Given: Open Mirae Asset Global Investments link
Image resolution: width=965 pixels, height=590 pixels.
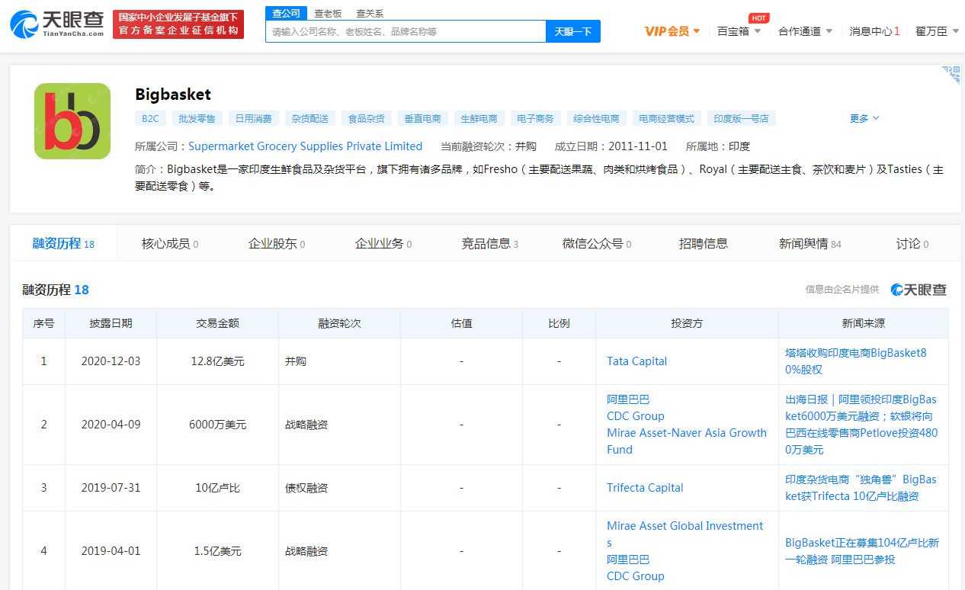Looking at the screenshot, I should point(684,534).
